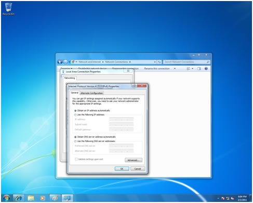Go back in Network Connections window
The height and width of the screenshot is (203, 253).
coord(60,62)
